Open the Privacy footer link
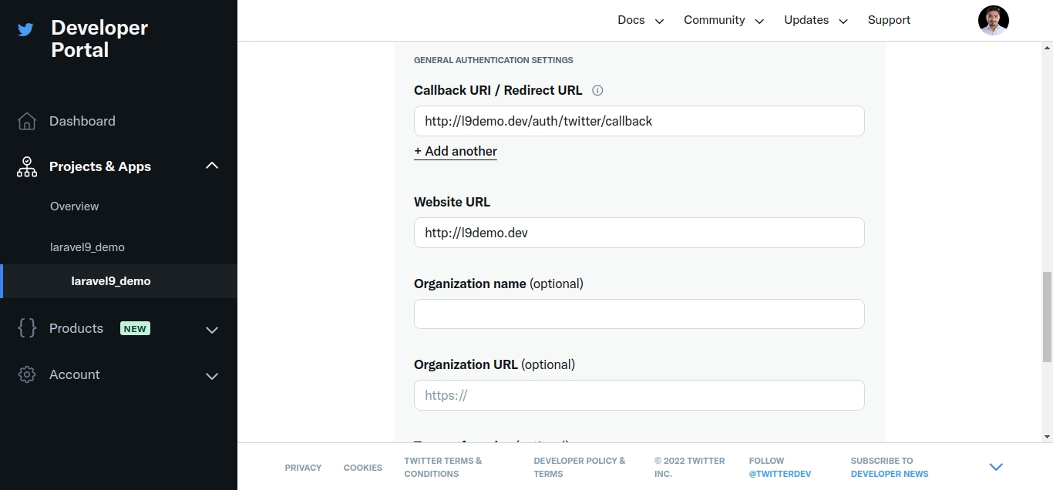1053x490 pixels. pyautogui.click(x=303, y=468)
